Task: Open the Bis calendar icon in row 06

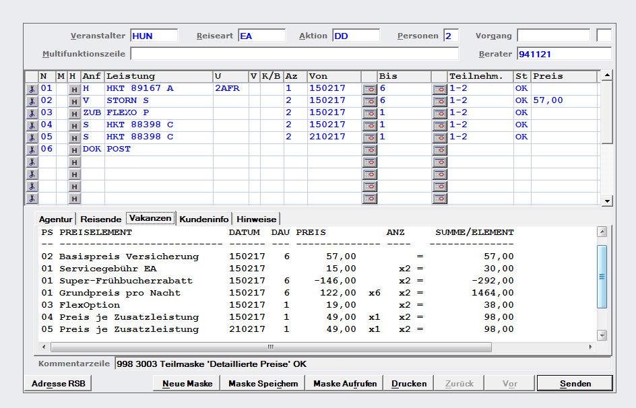Action: click(440, 150)
